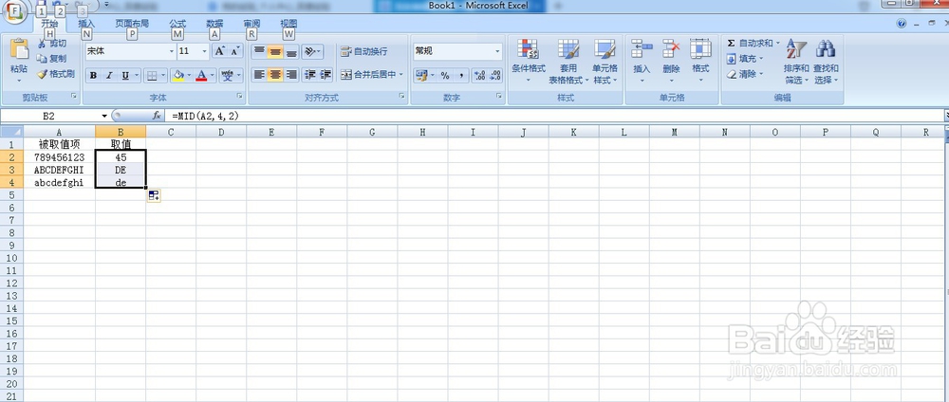Click Merge and Center (合并后居中)
Viewport: 949px width, 402px height.
368,74
